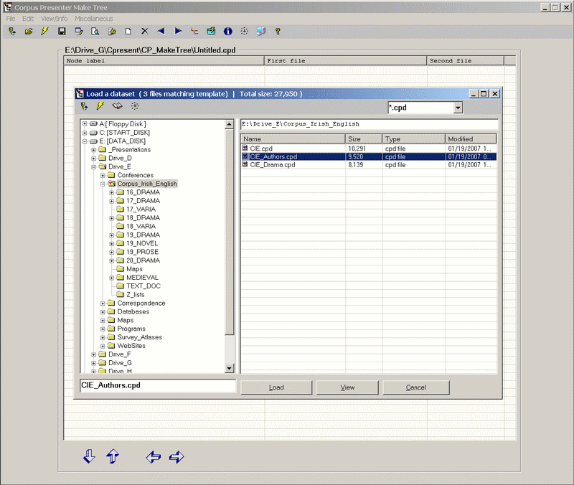The height and width of the screenshot is (485, 574).
Task: Click the open folder toolbar icon
Action: 29,32
